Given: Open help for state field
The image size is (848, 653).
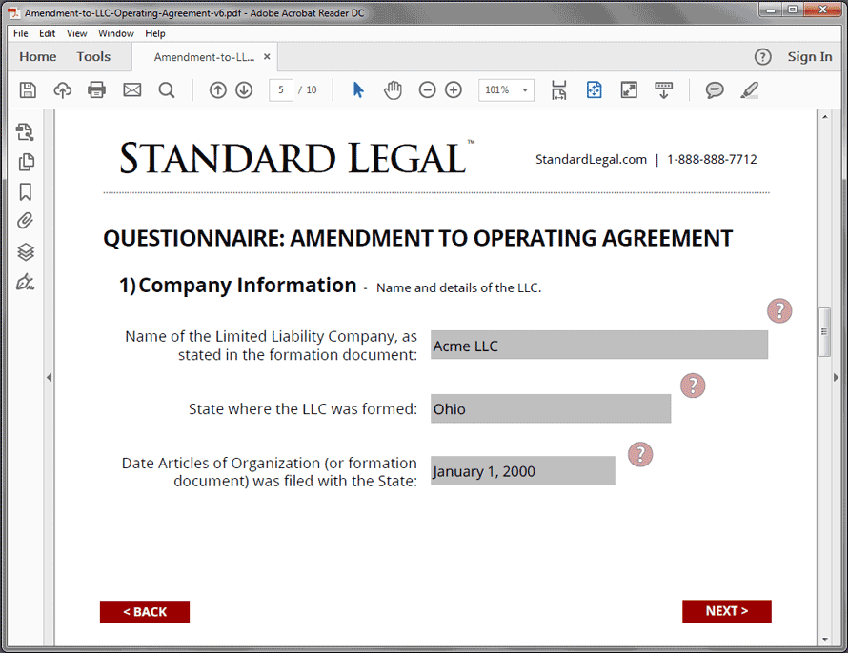Looking at the screenshot, I should pos(693,386).
